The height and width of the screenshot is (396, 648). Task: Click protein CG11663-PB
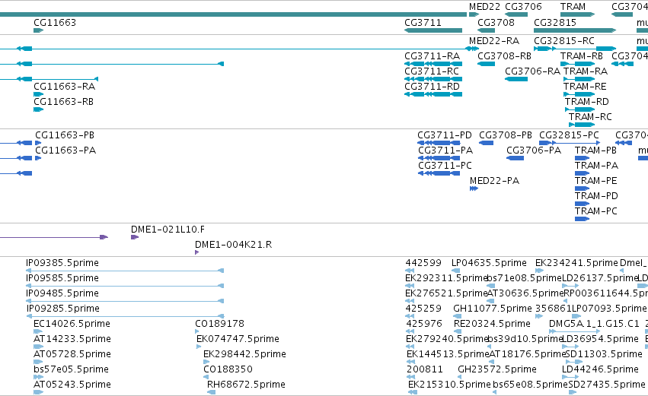[65, 135]
